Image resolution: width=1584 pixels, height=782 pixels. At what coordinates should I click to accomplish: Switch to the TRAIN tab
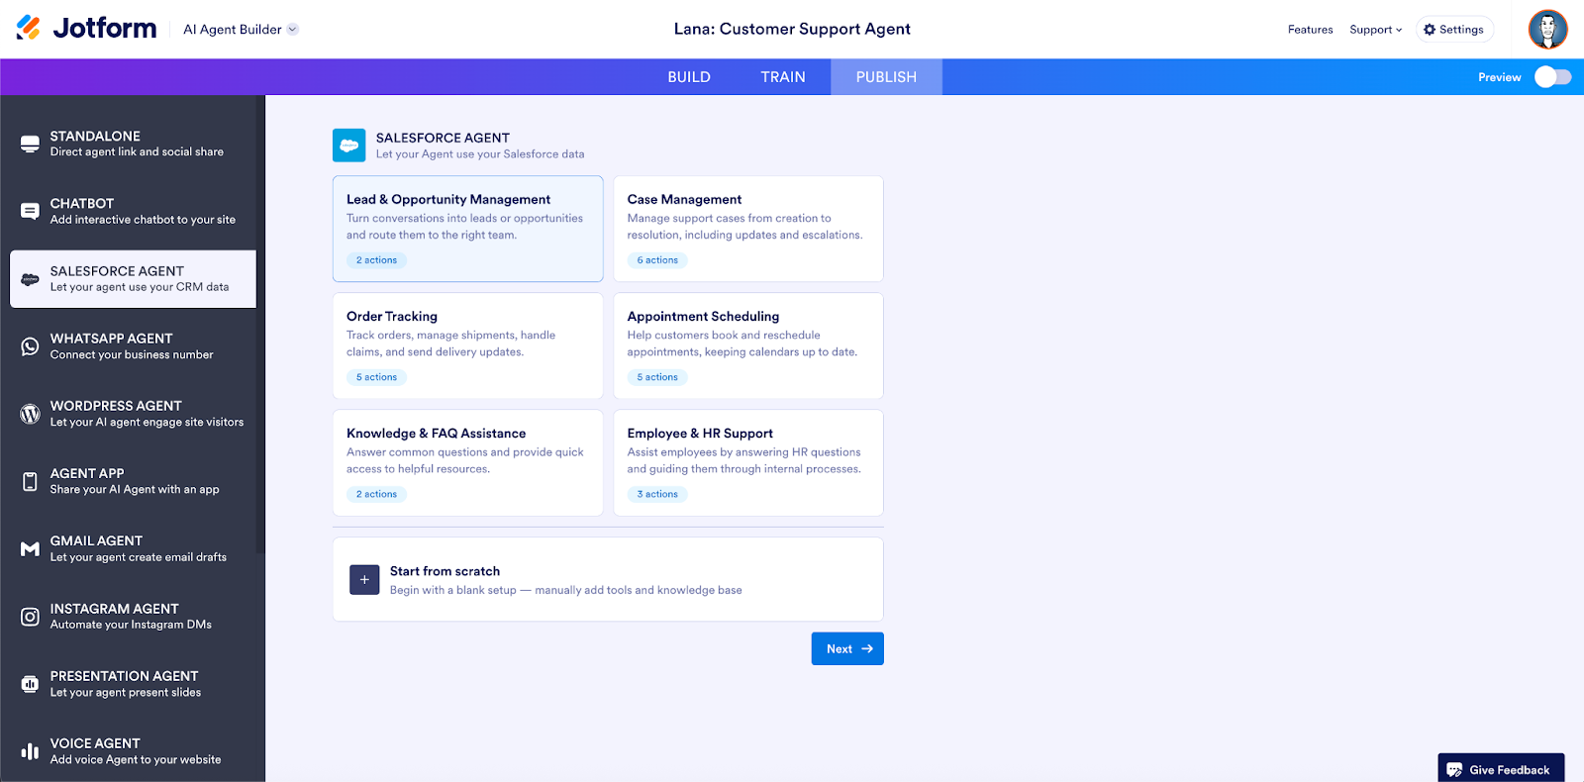(x=783, y=77)
